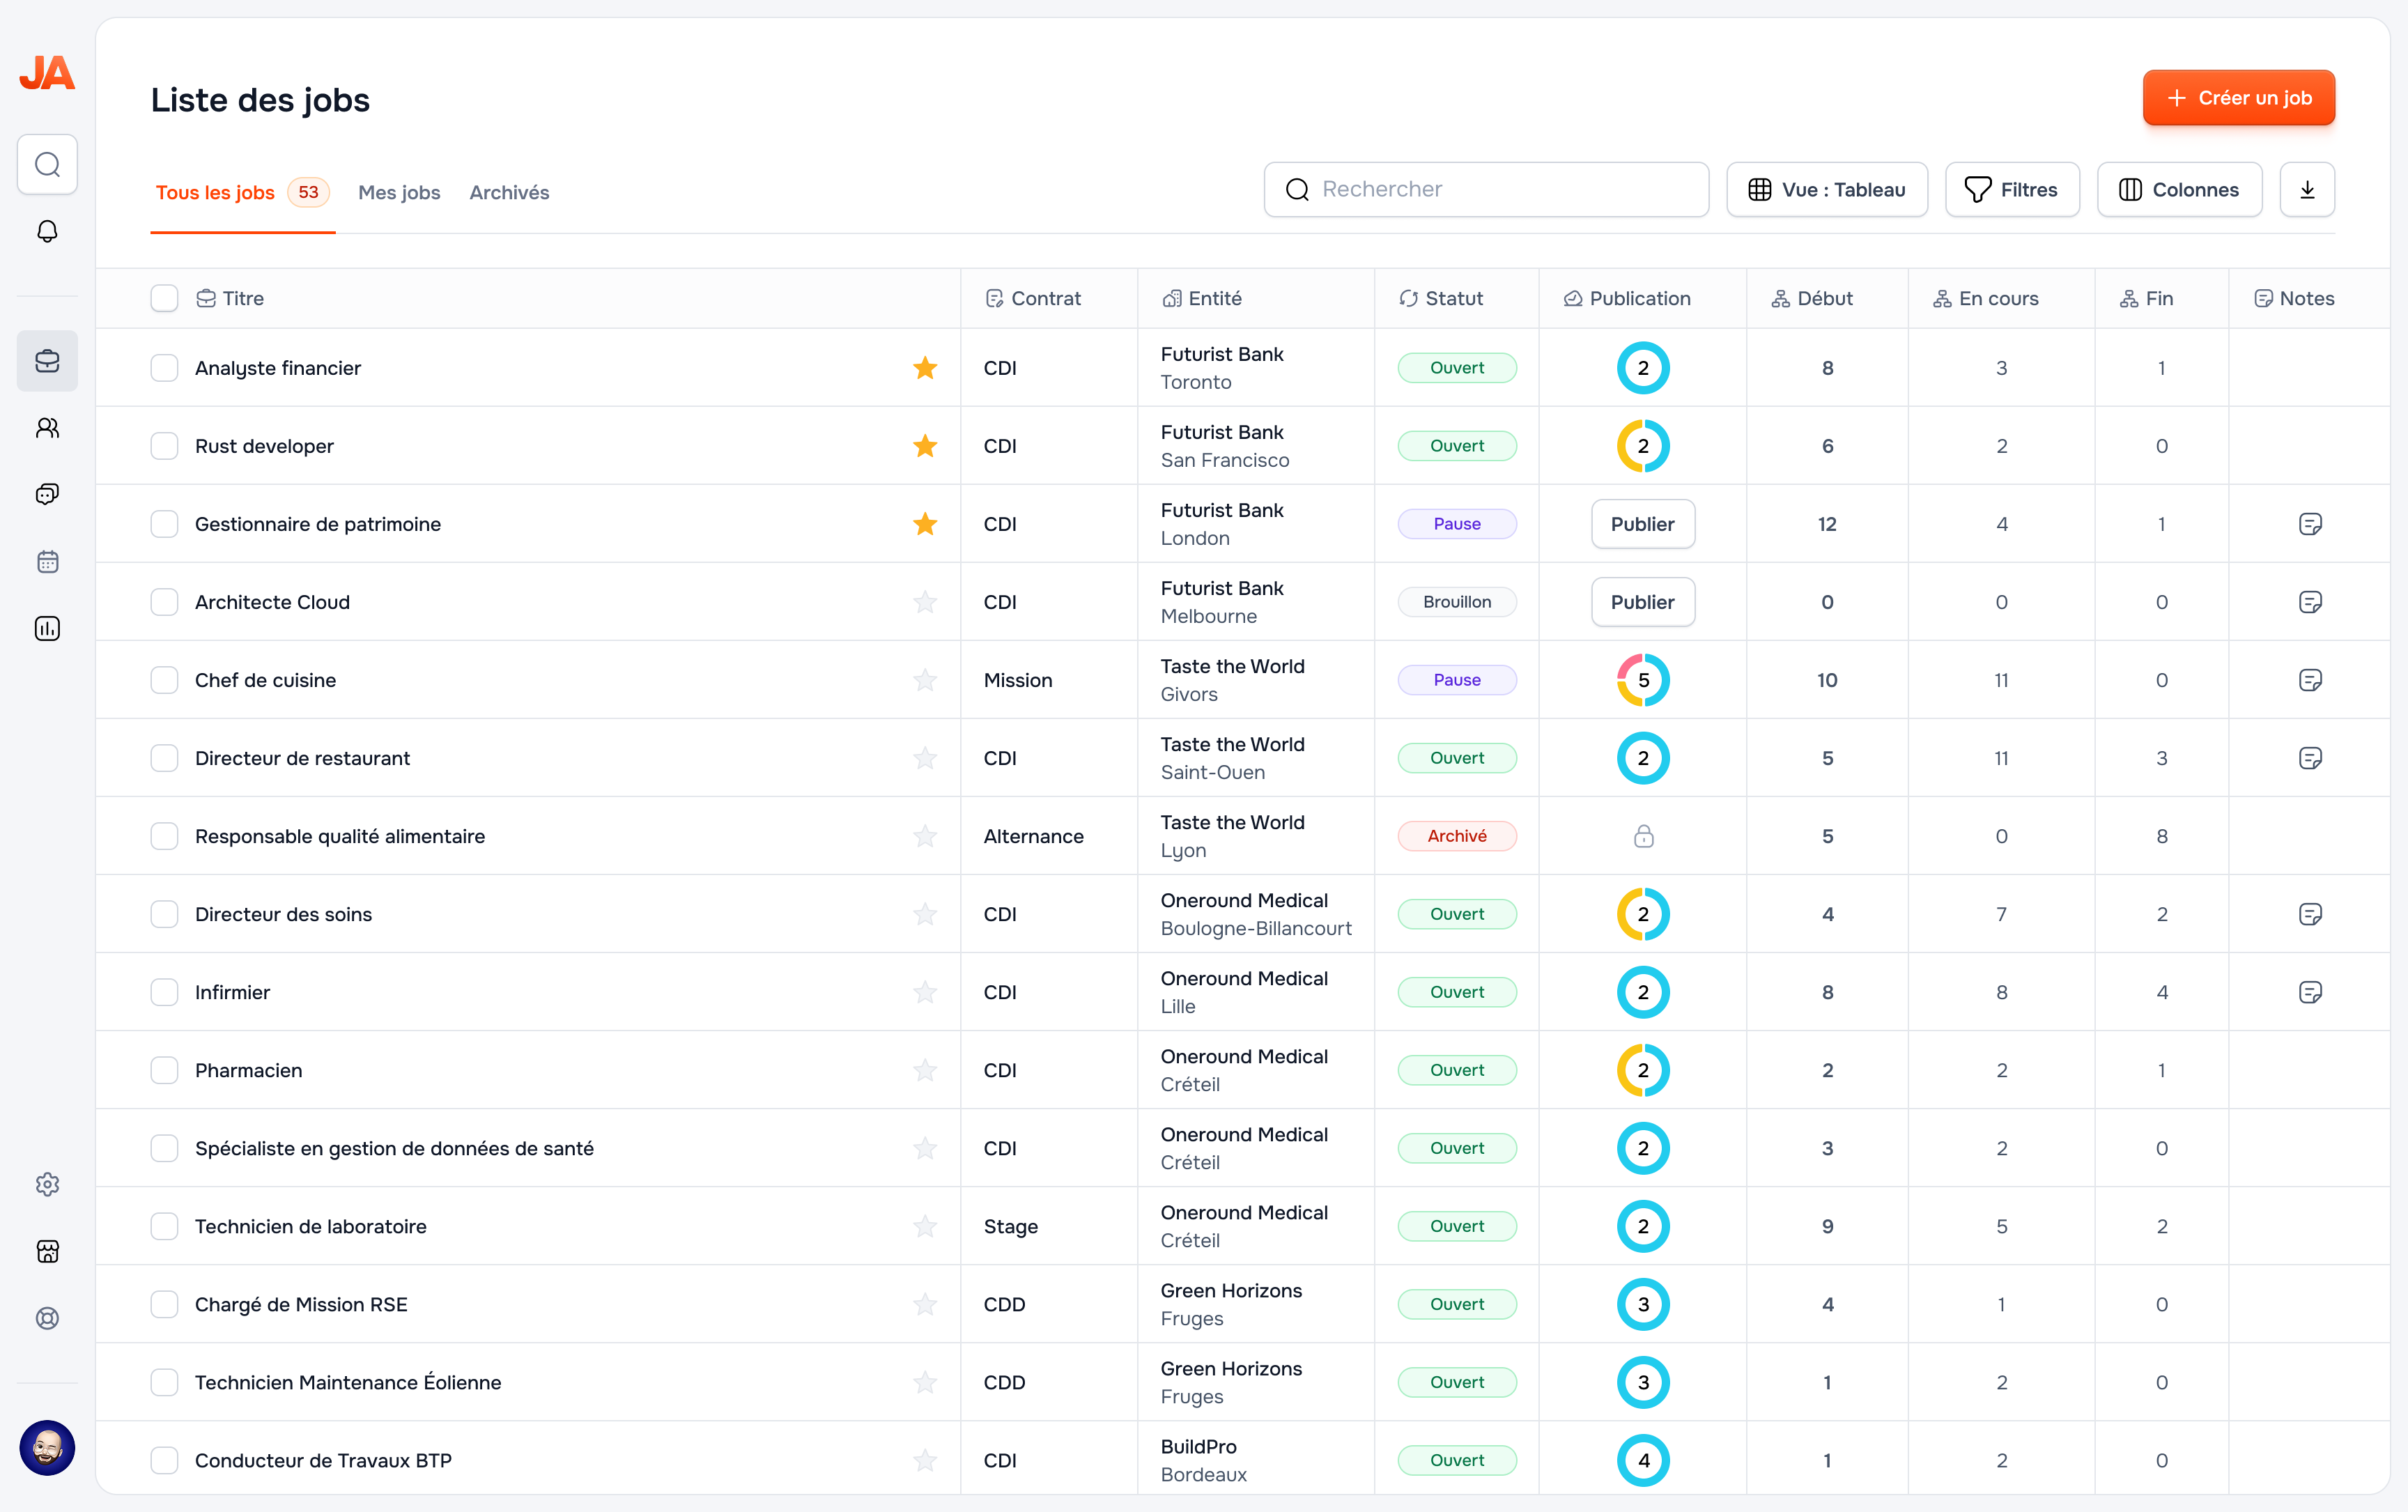This screenshot has width=2408, height=1512.
Task: Switch to the Mes jobs tab
Action: pos(399,192)
